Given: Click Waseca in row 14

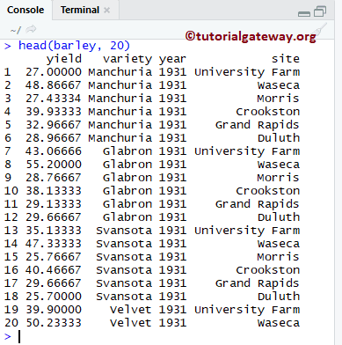Looking at the screenshot, I should tap(279, 244).
